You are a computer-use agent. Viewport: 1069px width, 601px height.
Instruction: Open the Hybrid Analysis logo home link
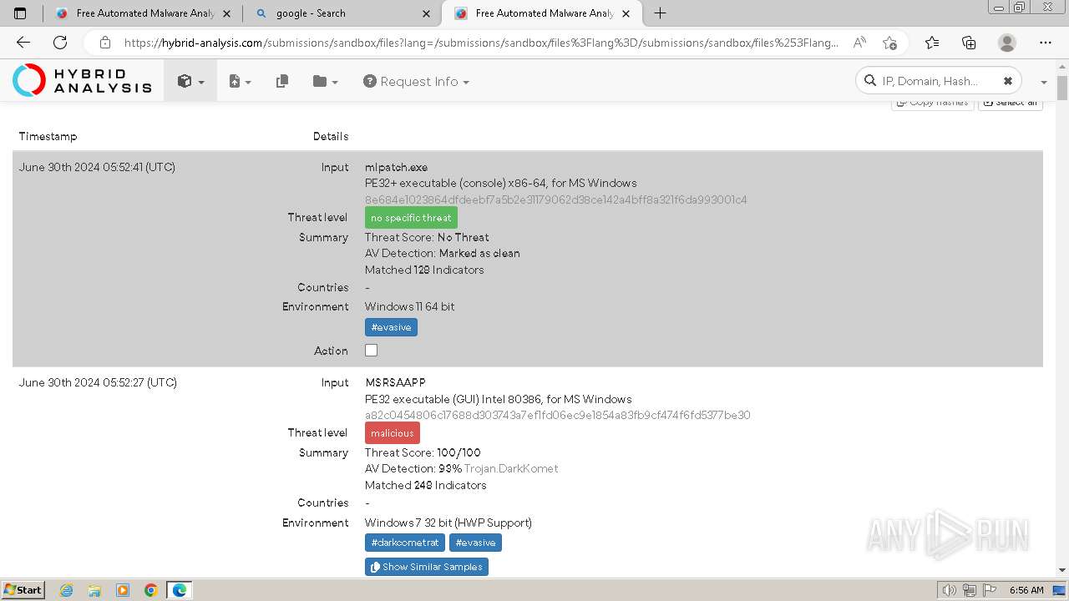[x=82, y=81]
